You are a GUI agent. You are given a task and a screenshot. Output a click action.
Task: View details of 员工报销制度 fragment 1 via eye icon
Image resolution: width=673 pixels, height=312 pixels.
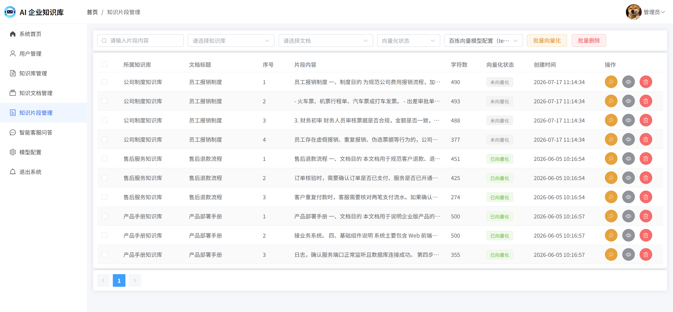tap(628, 82)
